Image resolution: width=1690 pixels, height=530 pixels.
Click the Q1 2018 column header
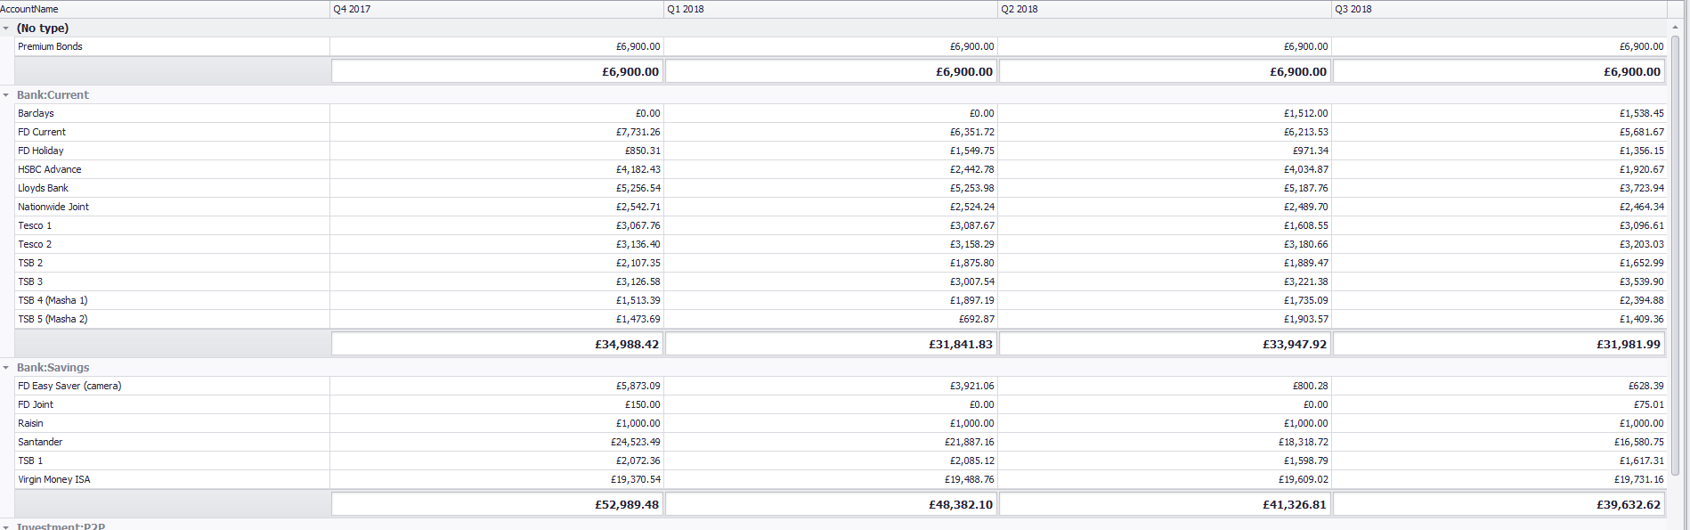click(830, 9)
